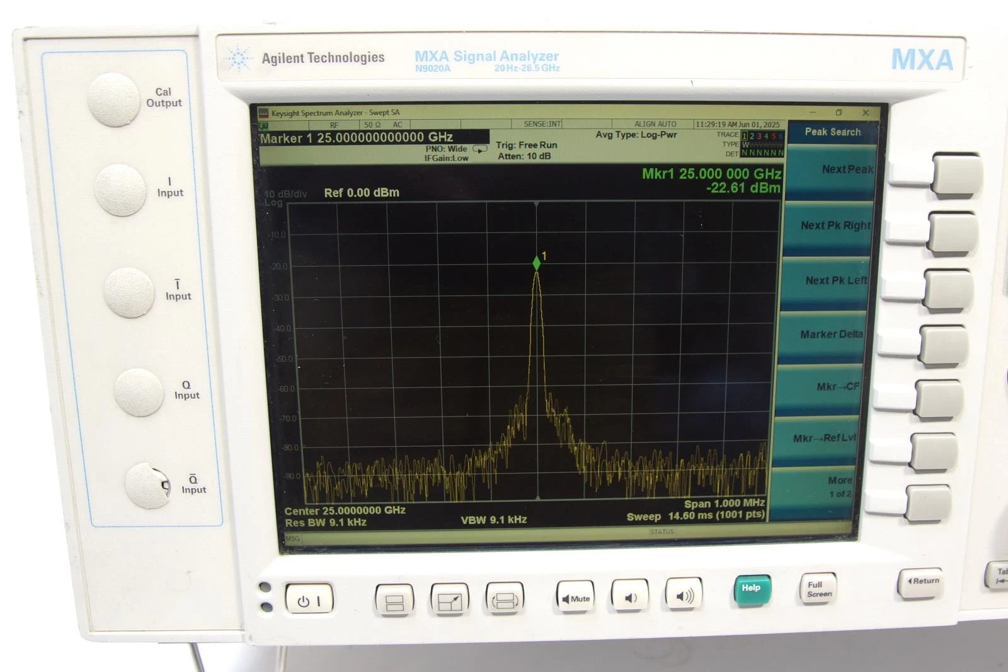Screen dimensions: 1008x672
Task: Click the Avg Type: Log-Pwr indicator
Action: [x=636, y=135]
